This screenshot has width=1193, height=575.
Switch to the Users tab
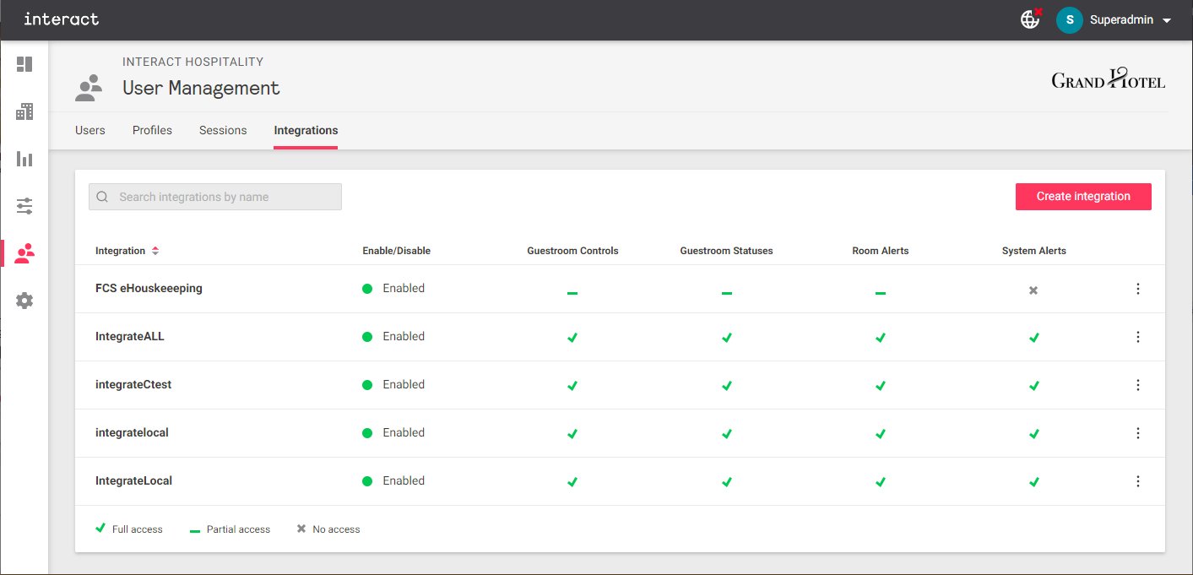(x=90, y=130)
